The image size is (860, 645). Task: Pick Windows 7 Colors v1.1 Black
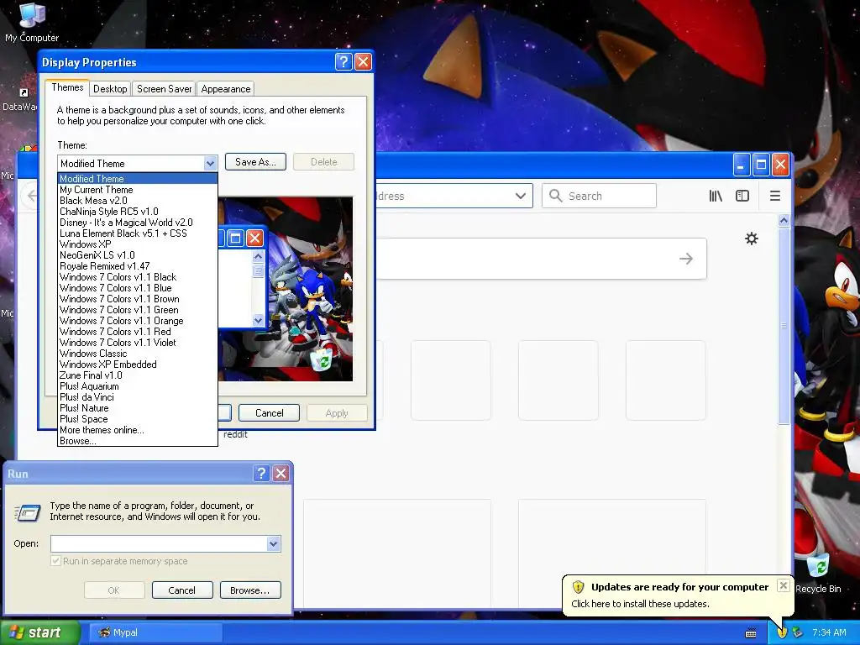coord(138,277)
